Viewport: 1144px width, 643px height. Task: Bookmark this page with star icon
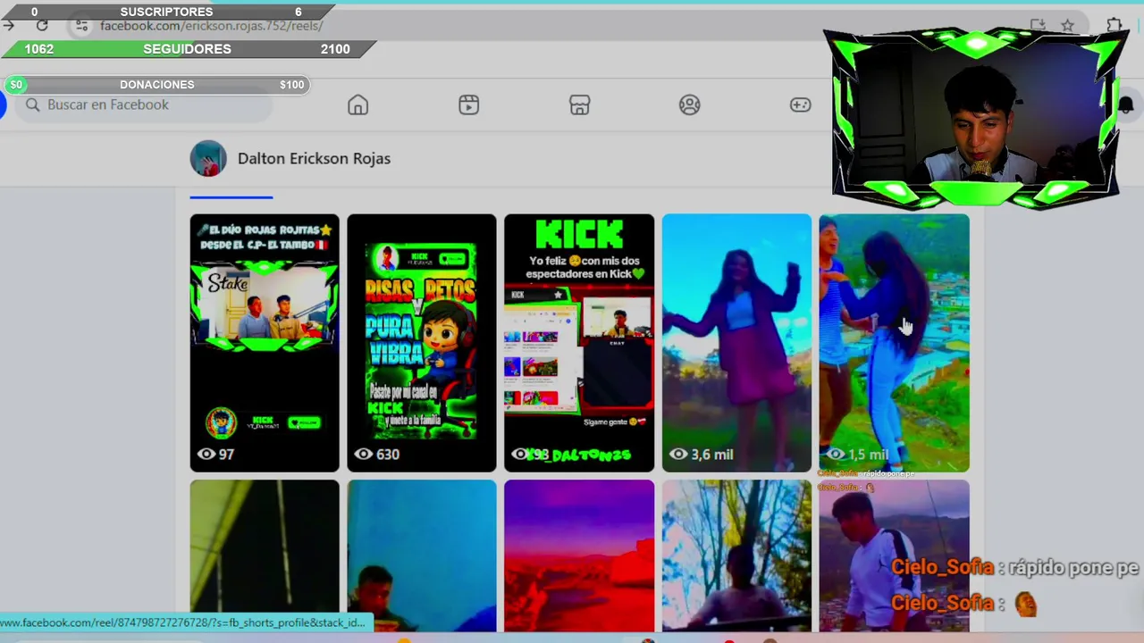pyautogui.click(x=1067, y=25)
